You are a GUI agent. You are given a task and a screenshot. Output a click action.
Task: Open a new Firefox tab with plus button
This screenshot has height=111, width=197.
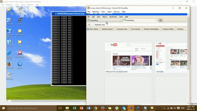click(x=161, y=20)
